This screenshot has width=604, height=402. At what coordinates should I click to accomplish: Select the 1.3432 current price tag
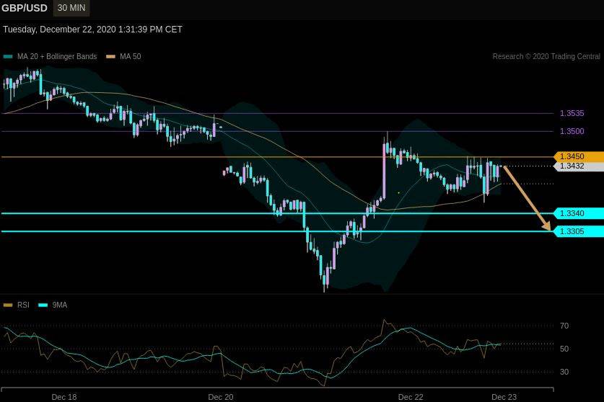579,166
